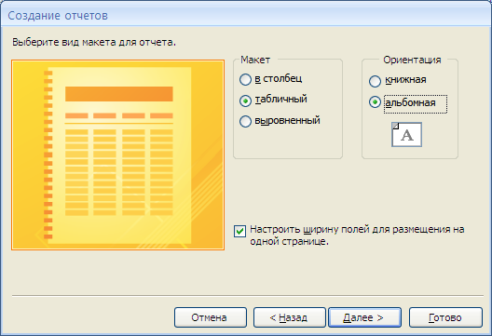This screenshot has height=336, width=492.
Task: Toggle «Настроить ширину полей» checkbox
Action: pyautogui.click(x=240, y=232)
